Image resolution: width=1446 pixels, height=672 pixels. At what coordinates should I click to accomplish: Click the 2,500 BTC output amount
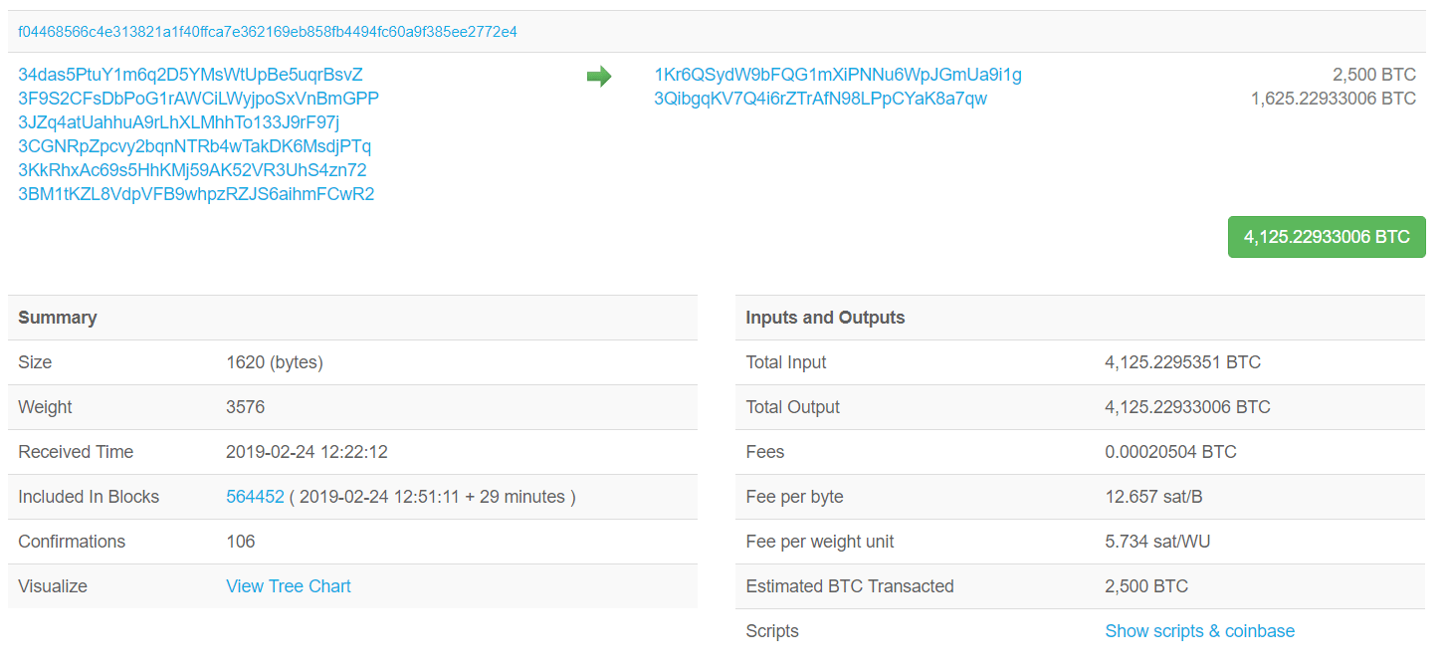[1374, 75]
